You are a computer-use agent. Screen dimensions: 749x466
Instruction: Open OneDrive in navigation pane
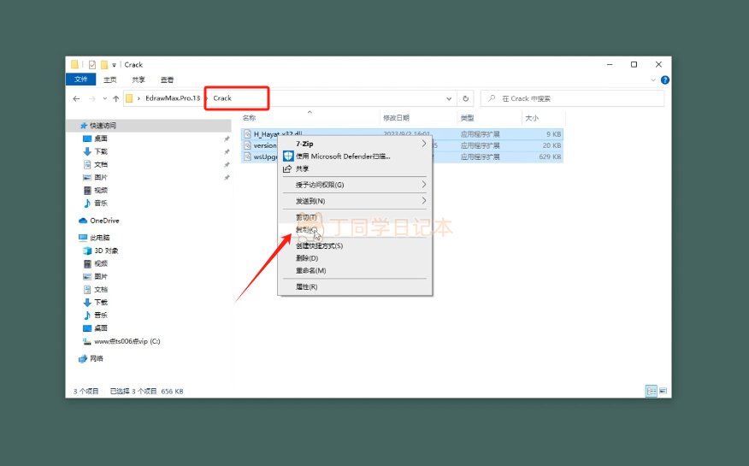(x=104, y=221)
